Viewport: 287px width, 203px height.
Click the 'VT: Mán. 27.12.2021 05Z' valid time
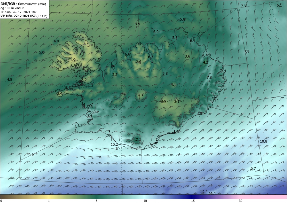click(18, 16)
